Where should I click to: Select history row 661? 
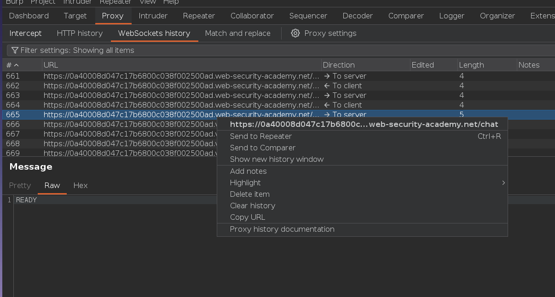click(278, 76)
